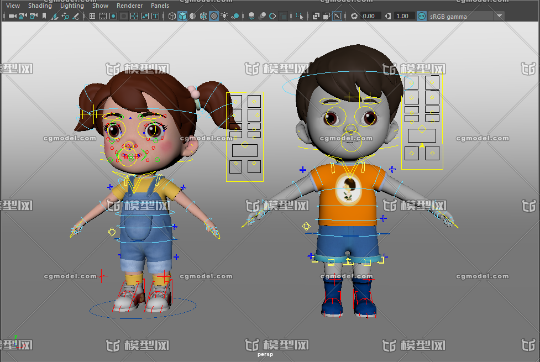The image size is (540, 362).
Task: Click the camera Bookmarks icon
Action: [44, 16]
